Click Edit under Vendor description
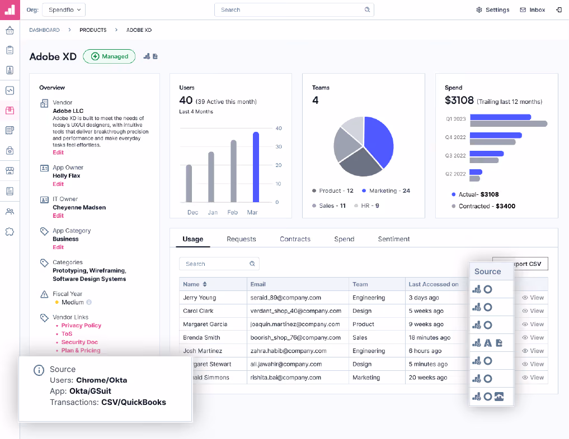The height and width of the screenshot is (439, 569). [x=58, y=152]
